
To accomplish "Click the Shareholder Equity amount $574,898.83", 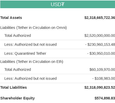I will (x=105, y=98).
